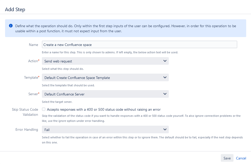Viewport: 251px width, 164px height.
Task: Click the 'Error Handling' field label
Action: (x=27, y=129)
